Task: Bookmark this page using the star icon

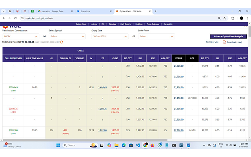Action: tap(225, 18)
